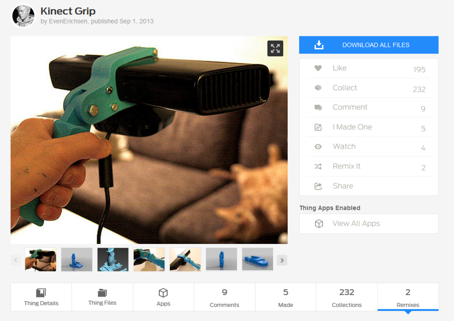Open View All Apps
Viewport: 454px width, 321px height.
(x=369, y=224)
